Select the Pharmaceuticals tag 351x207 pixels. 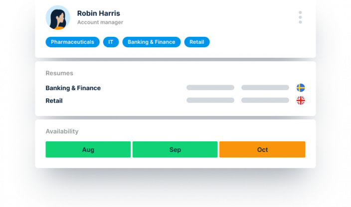[72, 42]
